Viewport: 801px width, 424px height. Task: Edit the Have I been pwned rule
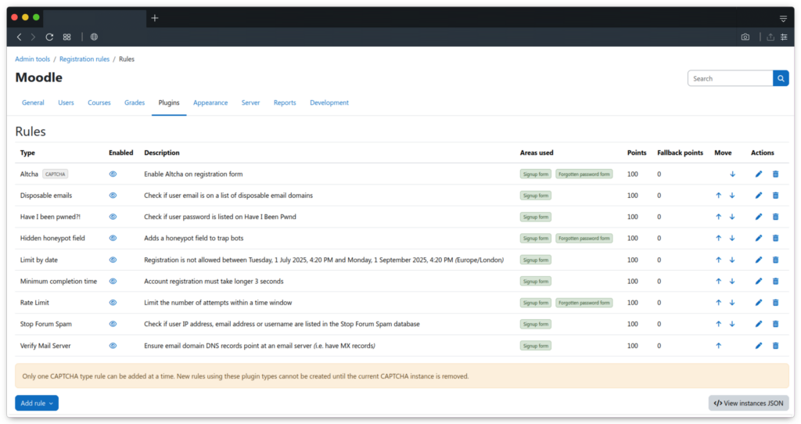pyautogui.click(x=759, y=217)
